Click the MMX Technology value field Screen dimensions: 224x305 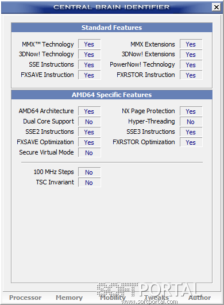click(x=90, y=44)
